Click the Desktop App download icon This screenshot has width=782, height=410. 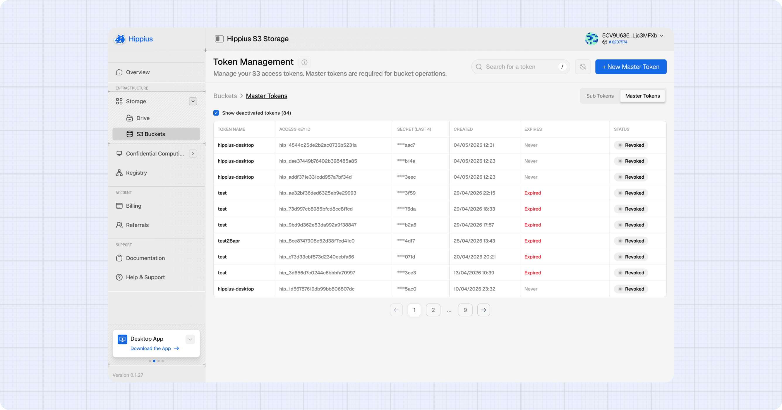pyautogui.click(x=122, y=339)
